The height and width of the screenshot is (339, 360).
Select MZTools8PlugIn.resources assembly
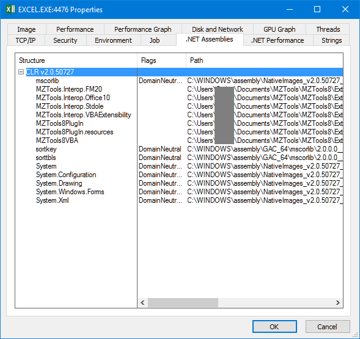tap(75, 132)
